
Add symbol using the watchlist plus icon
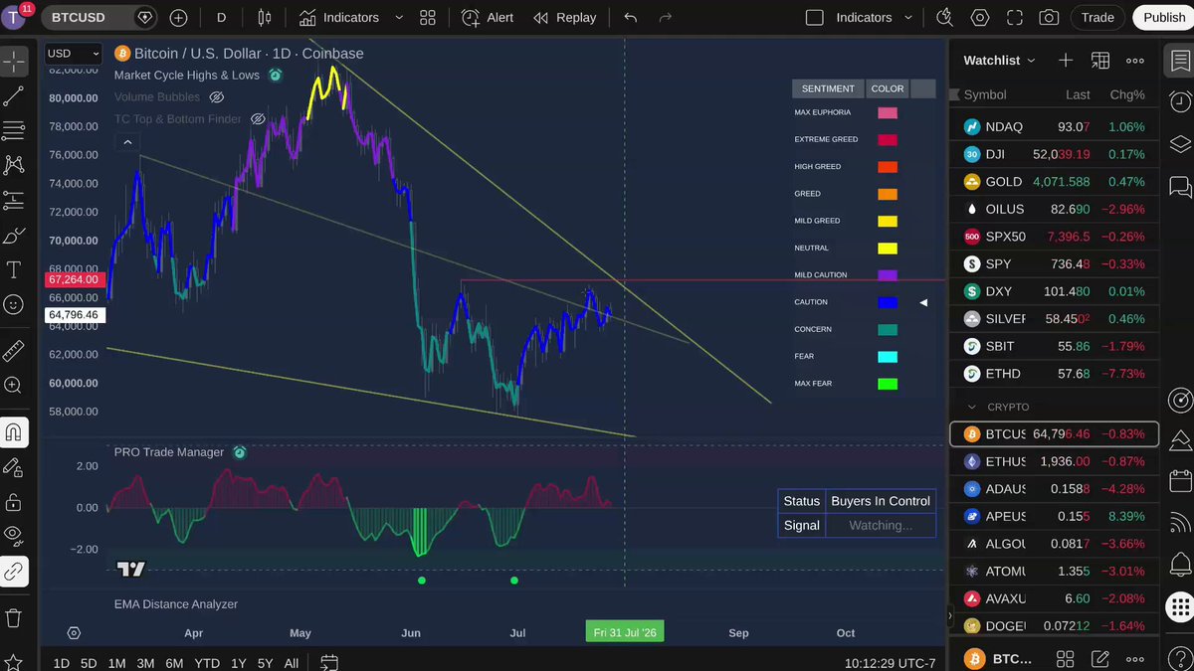1066,61
